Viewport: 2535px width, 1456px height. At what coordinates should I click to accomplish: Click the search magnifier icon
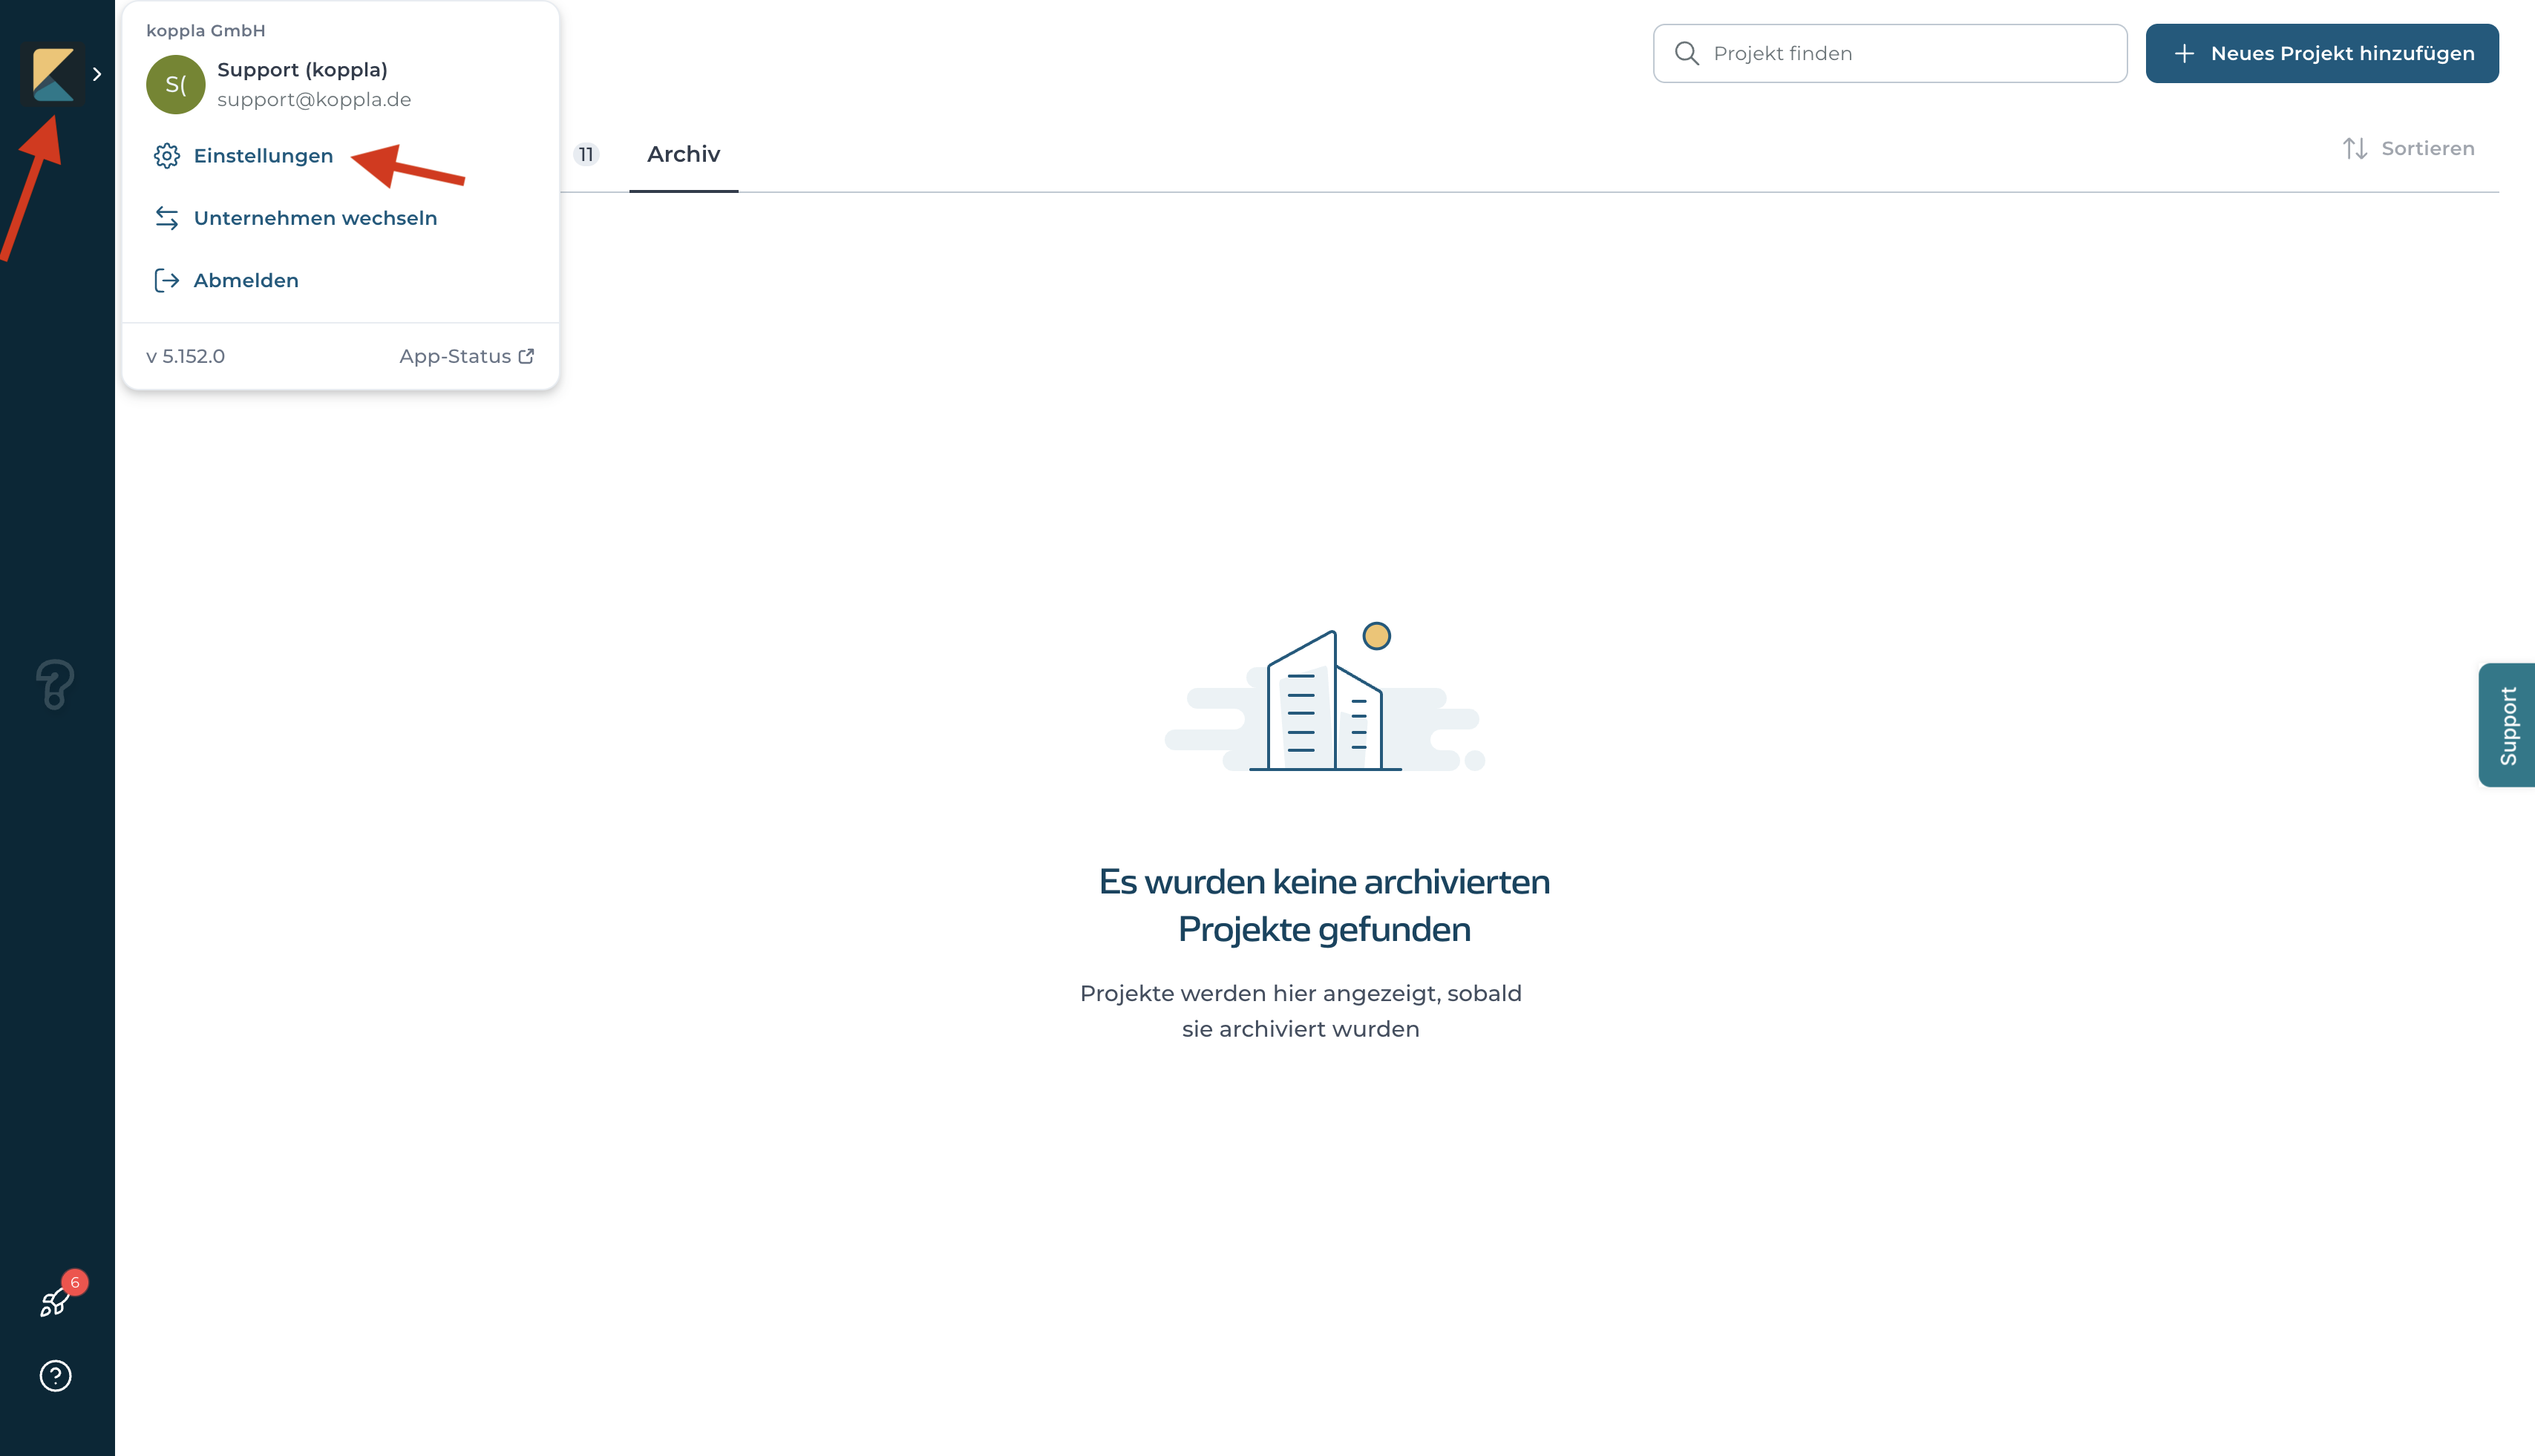tap(1686, 53)
